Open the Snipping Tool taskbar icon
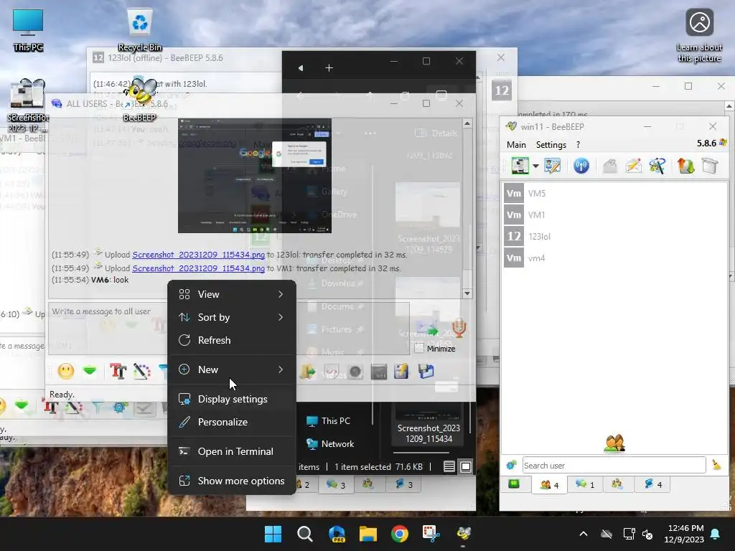This screenshot has width=735, height=551. pos(431,534)
